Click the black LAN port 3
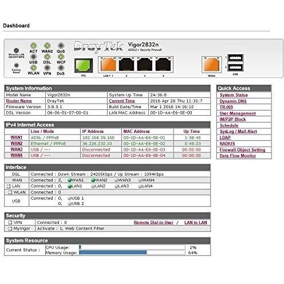Viewport: 284px width, 284px height. point(145,65)
